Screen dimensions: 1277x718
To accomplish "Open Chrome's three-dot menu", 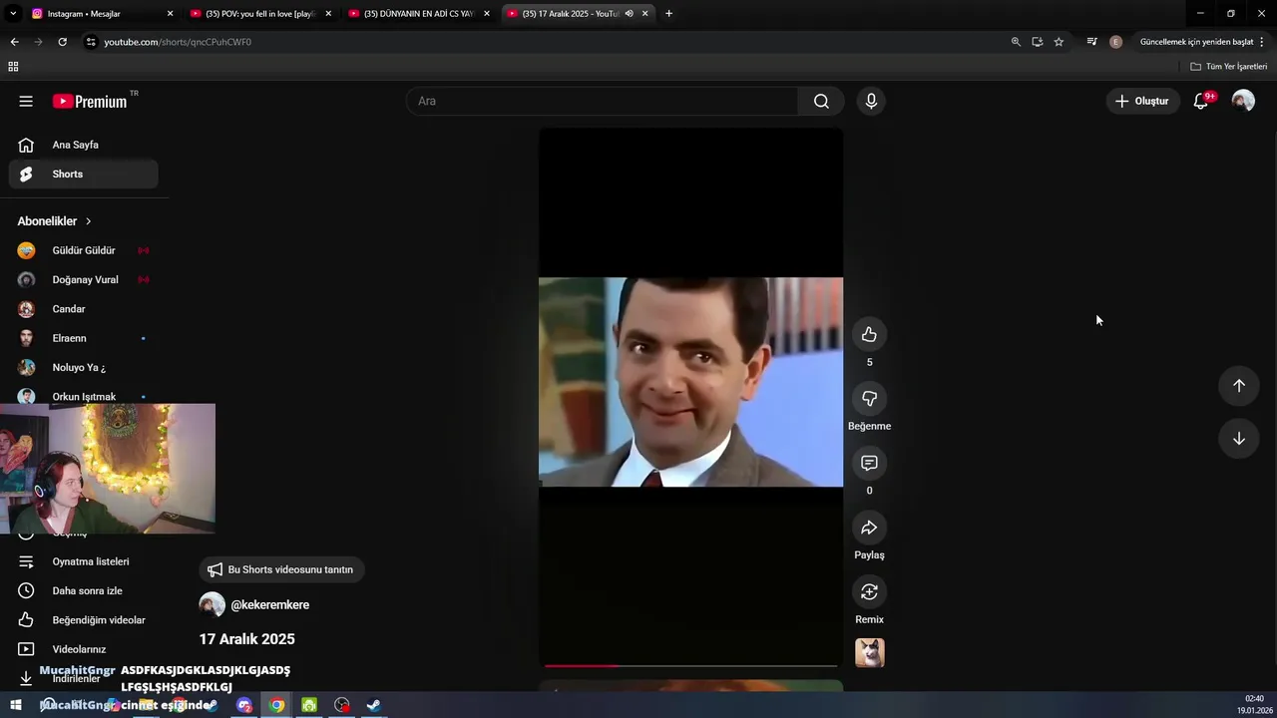I will [x=1262, y=42].
